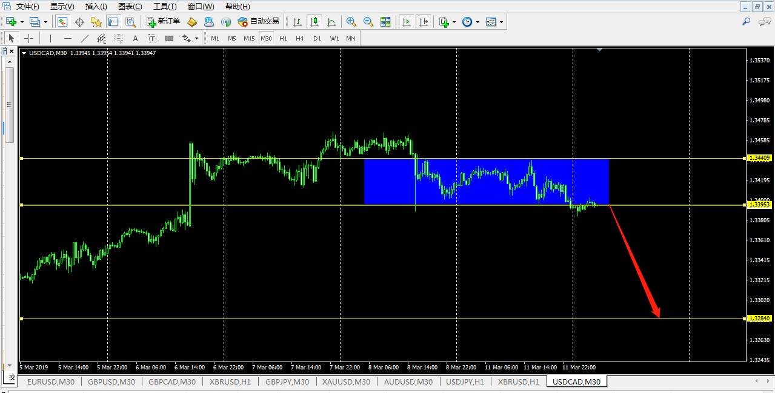The width and height of the screenshot is (775, 393).
Task: Click the 1.32840 price label
Action: (759, 319)
